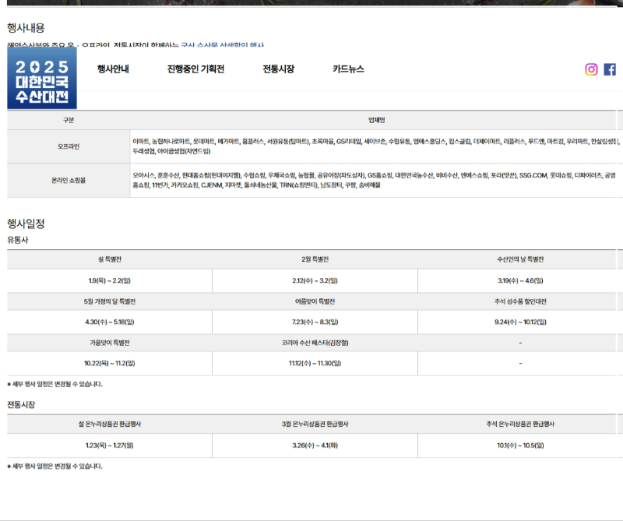Click the 설 온누리상품권 환급행사 header

tap(110, 424)
